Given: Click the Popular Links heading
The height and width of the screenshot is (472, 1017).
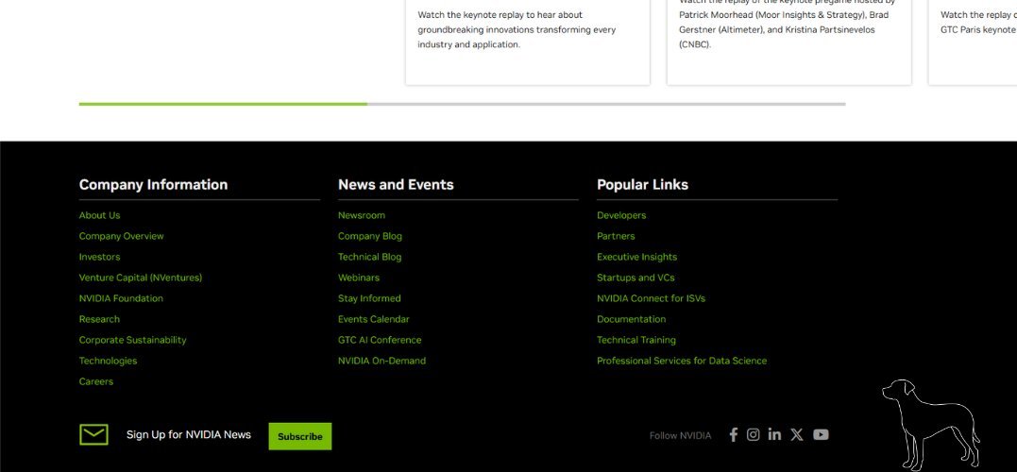Looking at the screenshot, I should (642, 185).
